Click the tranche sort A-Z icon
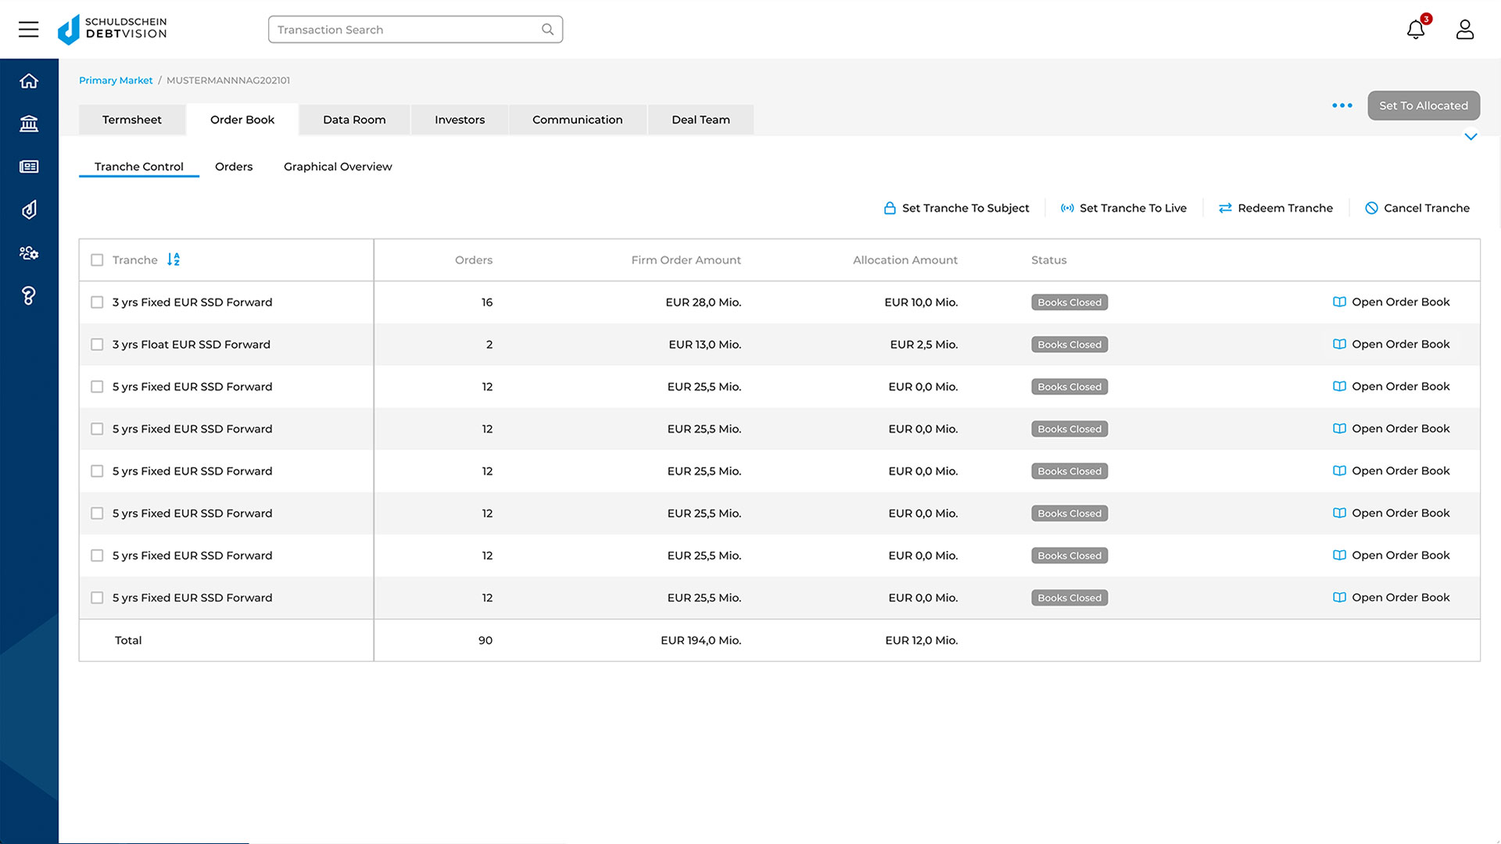The height and width of the screenshot is (844, 1501). (174, 259)
